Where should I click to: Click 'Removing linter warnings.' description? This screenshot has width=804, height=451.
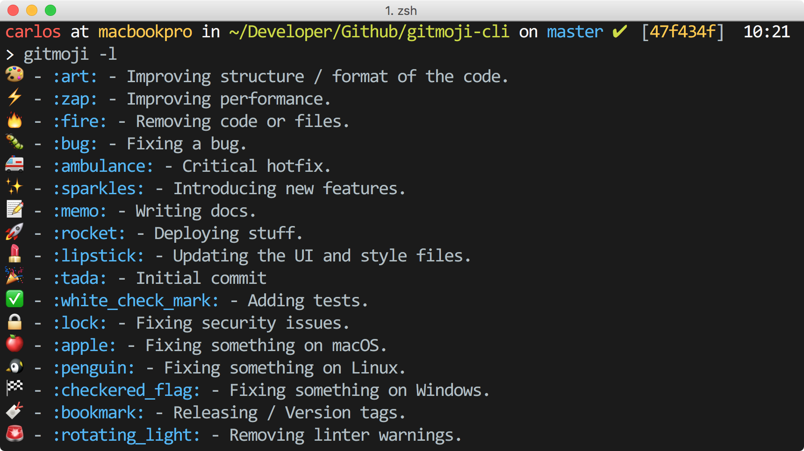345,435
